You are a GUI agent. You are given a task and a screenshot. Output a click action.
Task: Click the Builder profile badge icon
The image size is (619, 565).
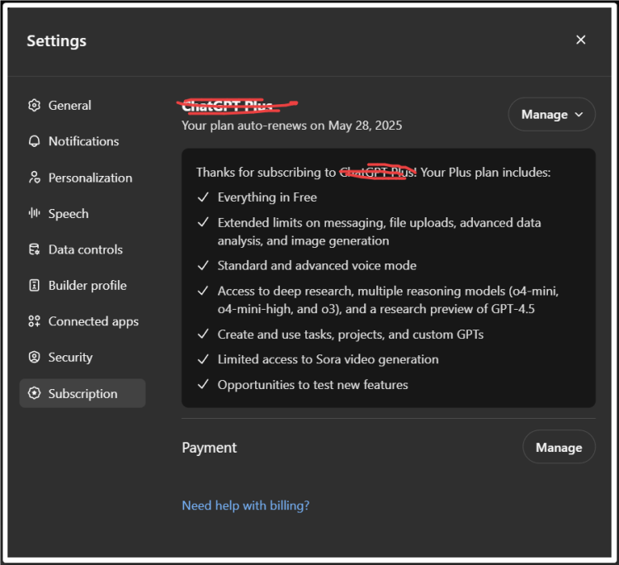[35, 285]
